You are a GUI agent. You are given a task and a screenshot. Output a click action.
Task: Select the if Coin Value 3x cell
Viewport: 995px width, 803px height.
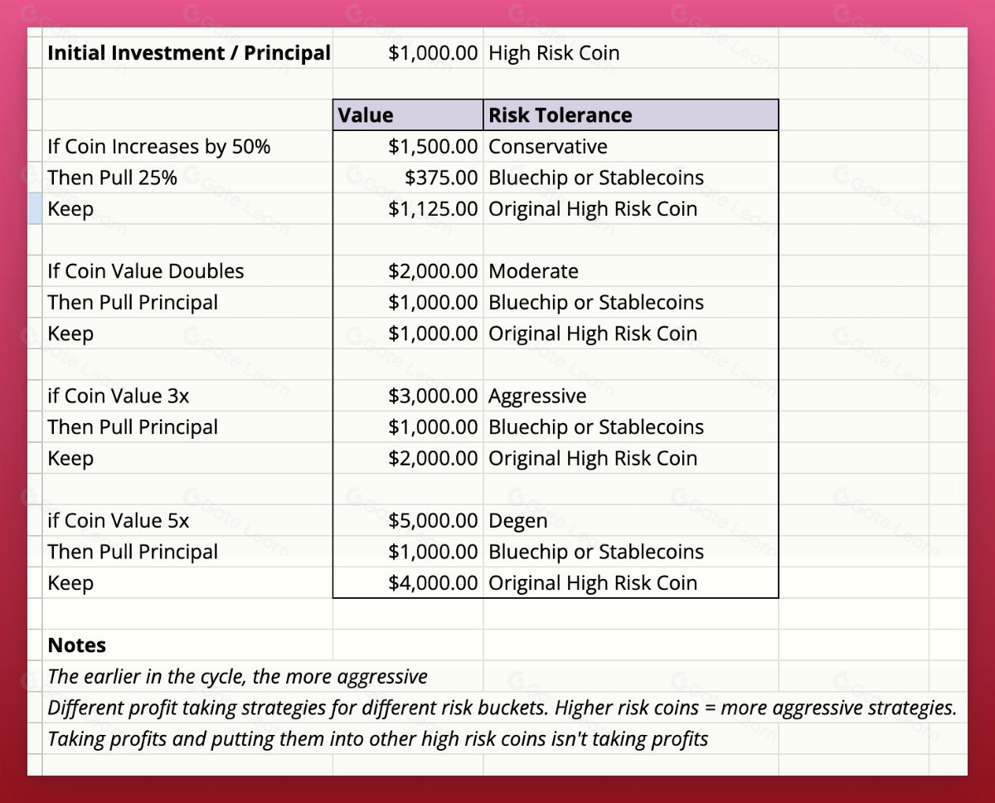click(x=119, y=396)
